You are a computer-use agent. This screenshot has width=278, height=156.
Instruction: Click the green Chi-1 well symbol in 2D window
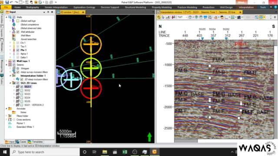pyautogui.click(x=91, y=68)
